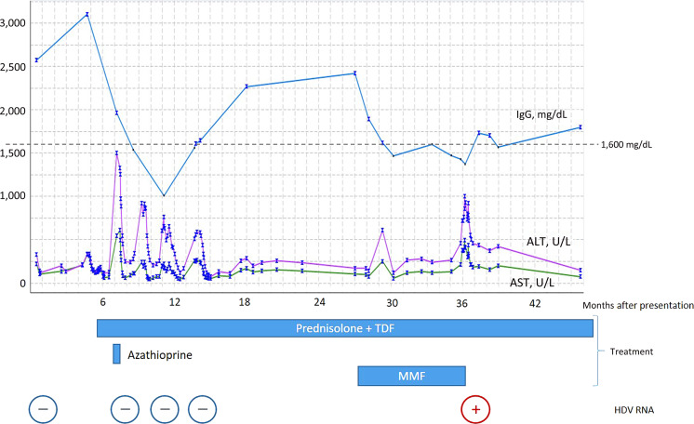The width and height of the screenshot is (694, 424).
Task: Select the MMF treatment bar
Action: tap(411, 377)
